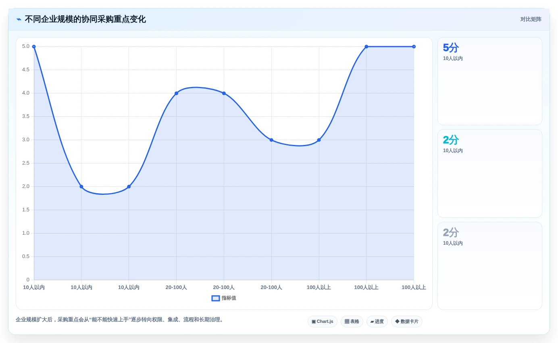Open the grey 2分 score card
Image resolution: width=558 pixels, height=343 pixels.
pyautogui.click(x=490, y=266)
